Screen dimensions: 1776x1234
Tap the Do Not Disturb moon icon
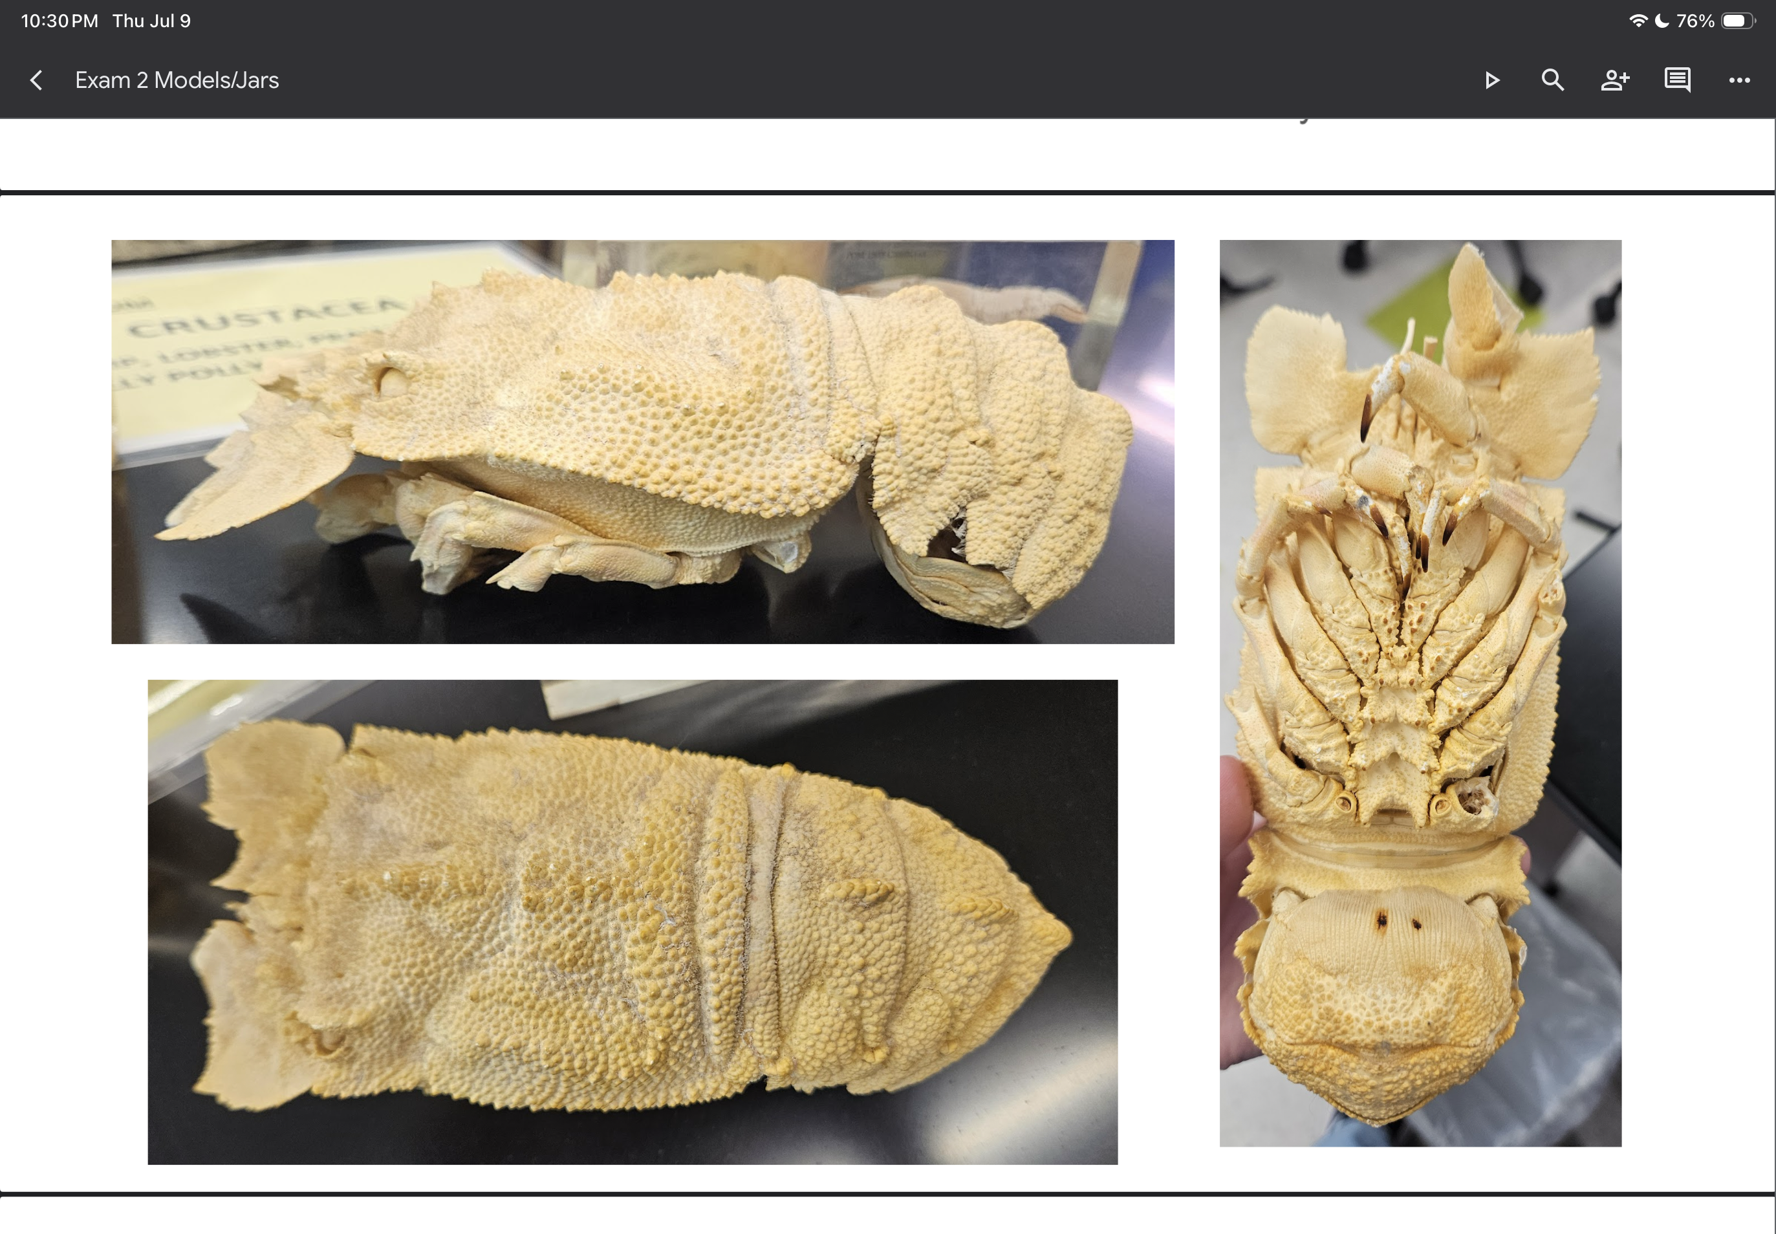[x=1662, y=21]
